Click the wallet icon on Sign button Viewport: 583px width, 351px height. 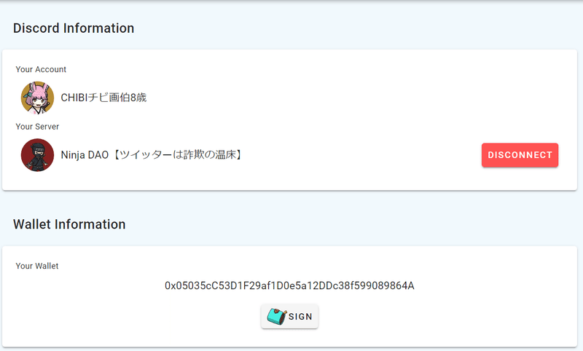click(x=277, y=317)
